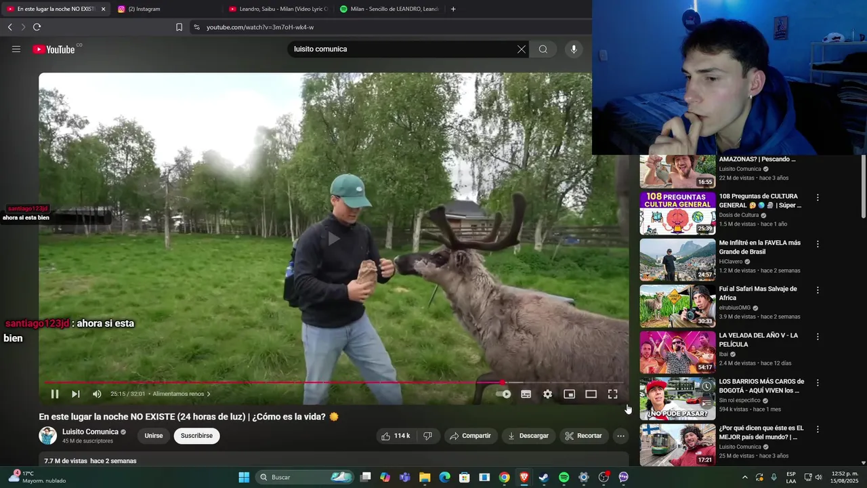Open OBS Studio from the taskbar
The width and height of the screenshot is (867, 488).
point(603,477)
